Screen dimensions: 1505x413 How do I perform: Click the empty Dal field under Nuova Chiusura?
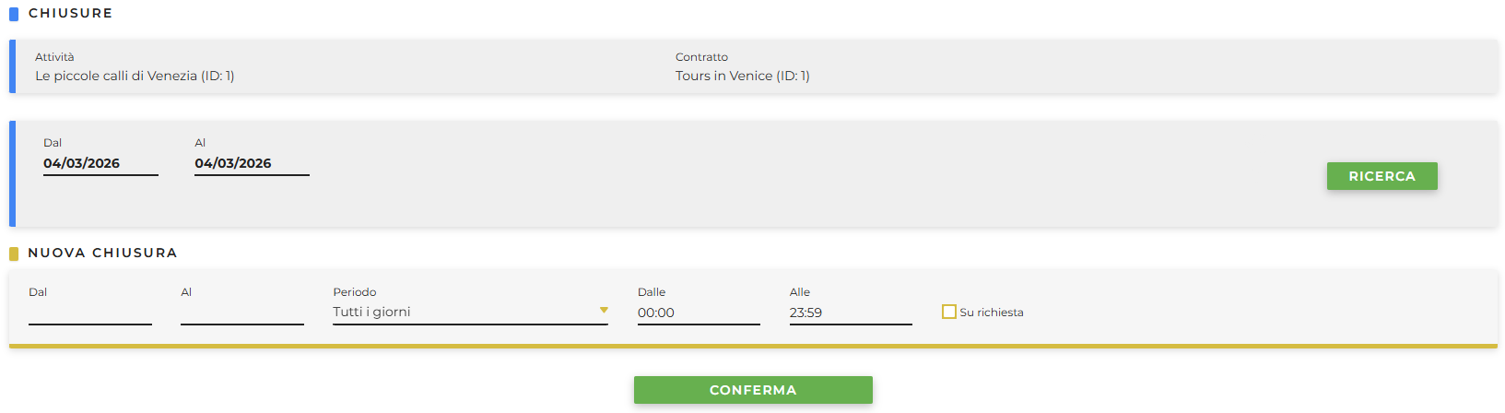[89, 313]
